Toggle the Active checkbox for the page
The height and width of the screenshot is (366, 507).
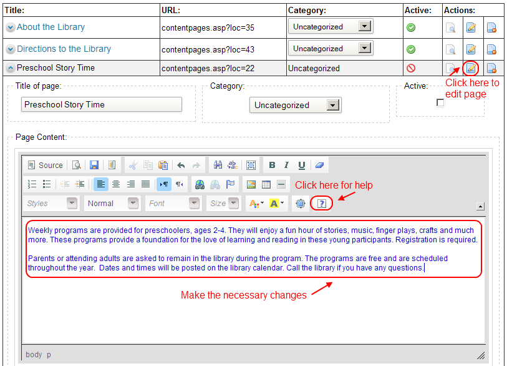point(440,102)
